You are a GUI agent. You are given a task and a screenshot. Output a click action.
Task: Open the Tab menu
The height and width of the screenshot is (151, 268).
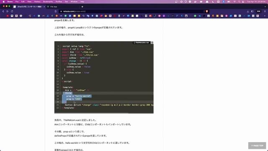click(66, 2)
